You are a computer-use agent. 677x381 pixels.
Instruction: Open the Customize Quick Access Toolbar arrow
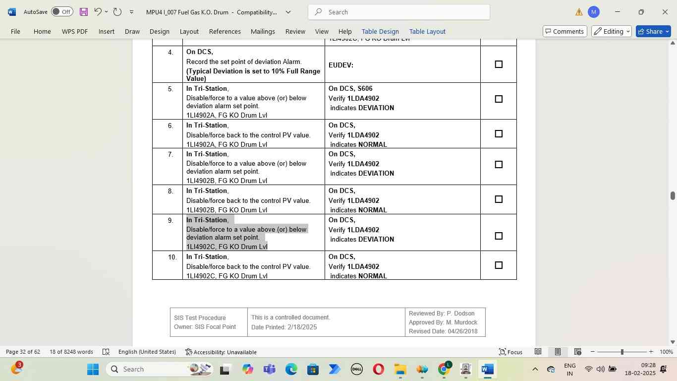point(131,12)
